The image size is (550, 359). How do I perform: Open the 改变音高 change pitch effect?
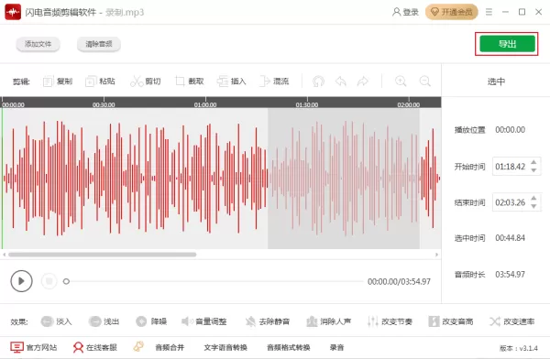[x=451, y=321]
